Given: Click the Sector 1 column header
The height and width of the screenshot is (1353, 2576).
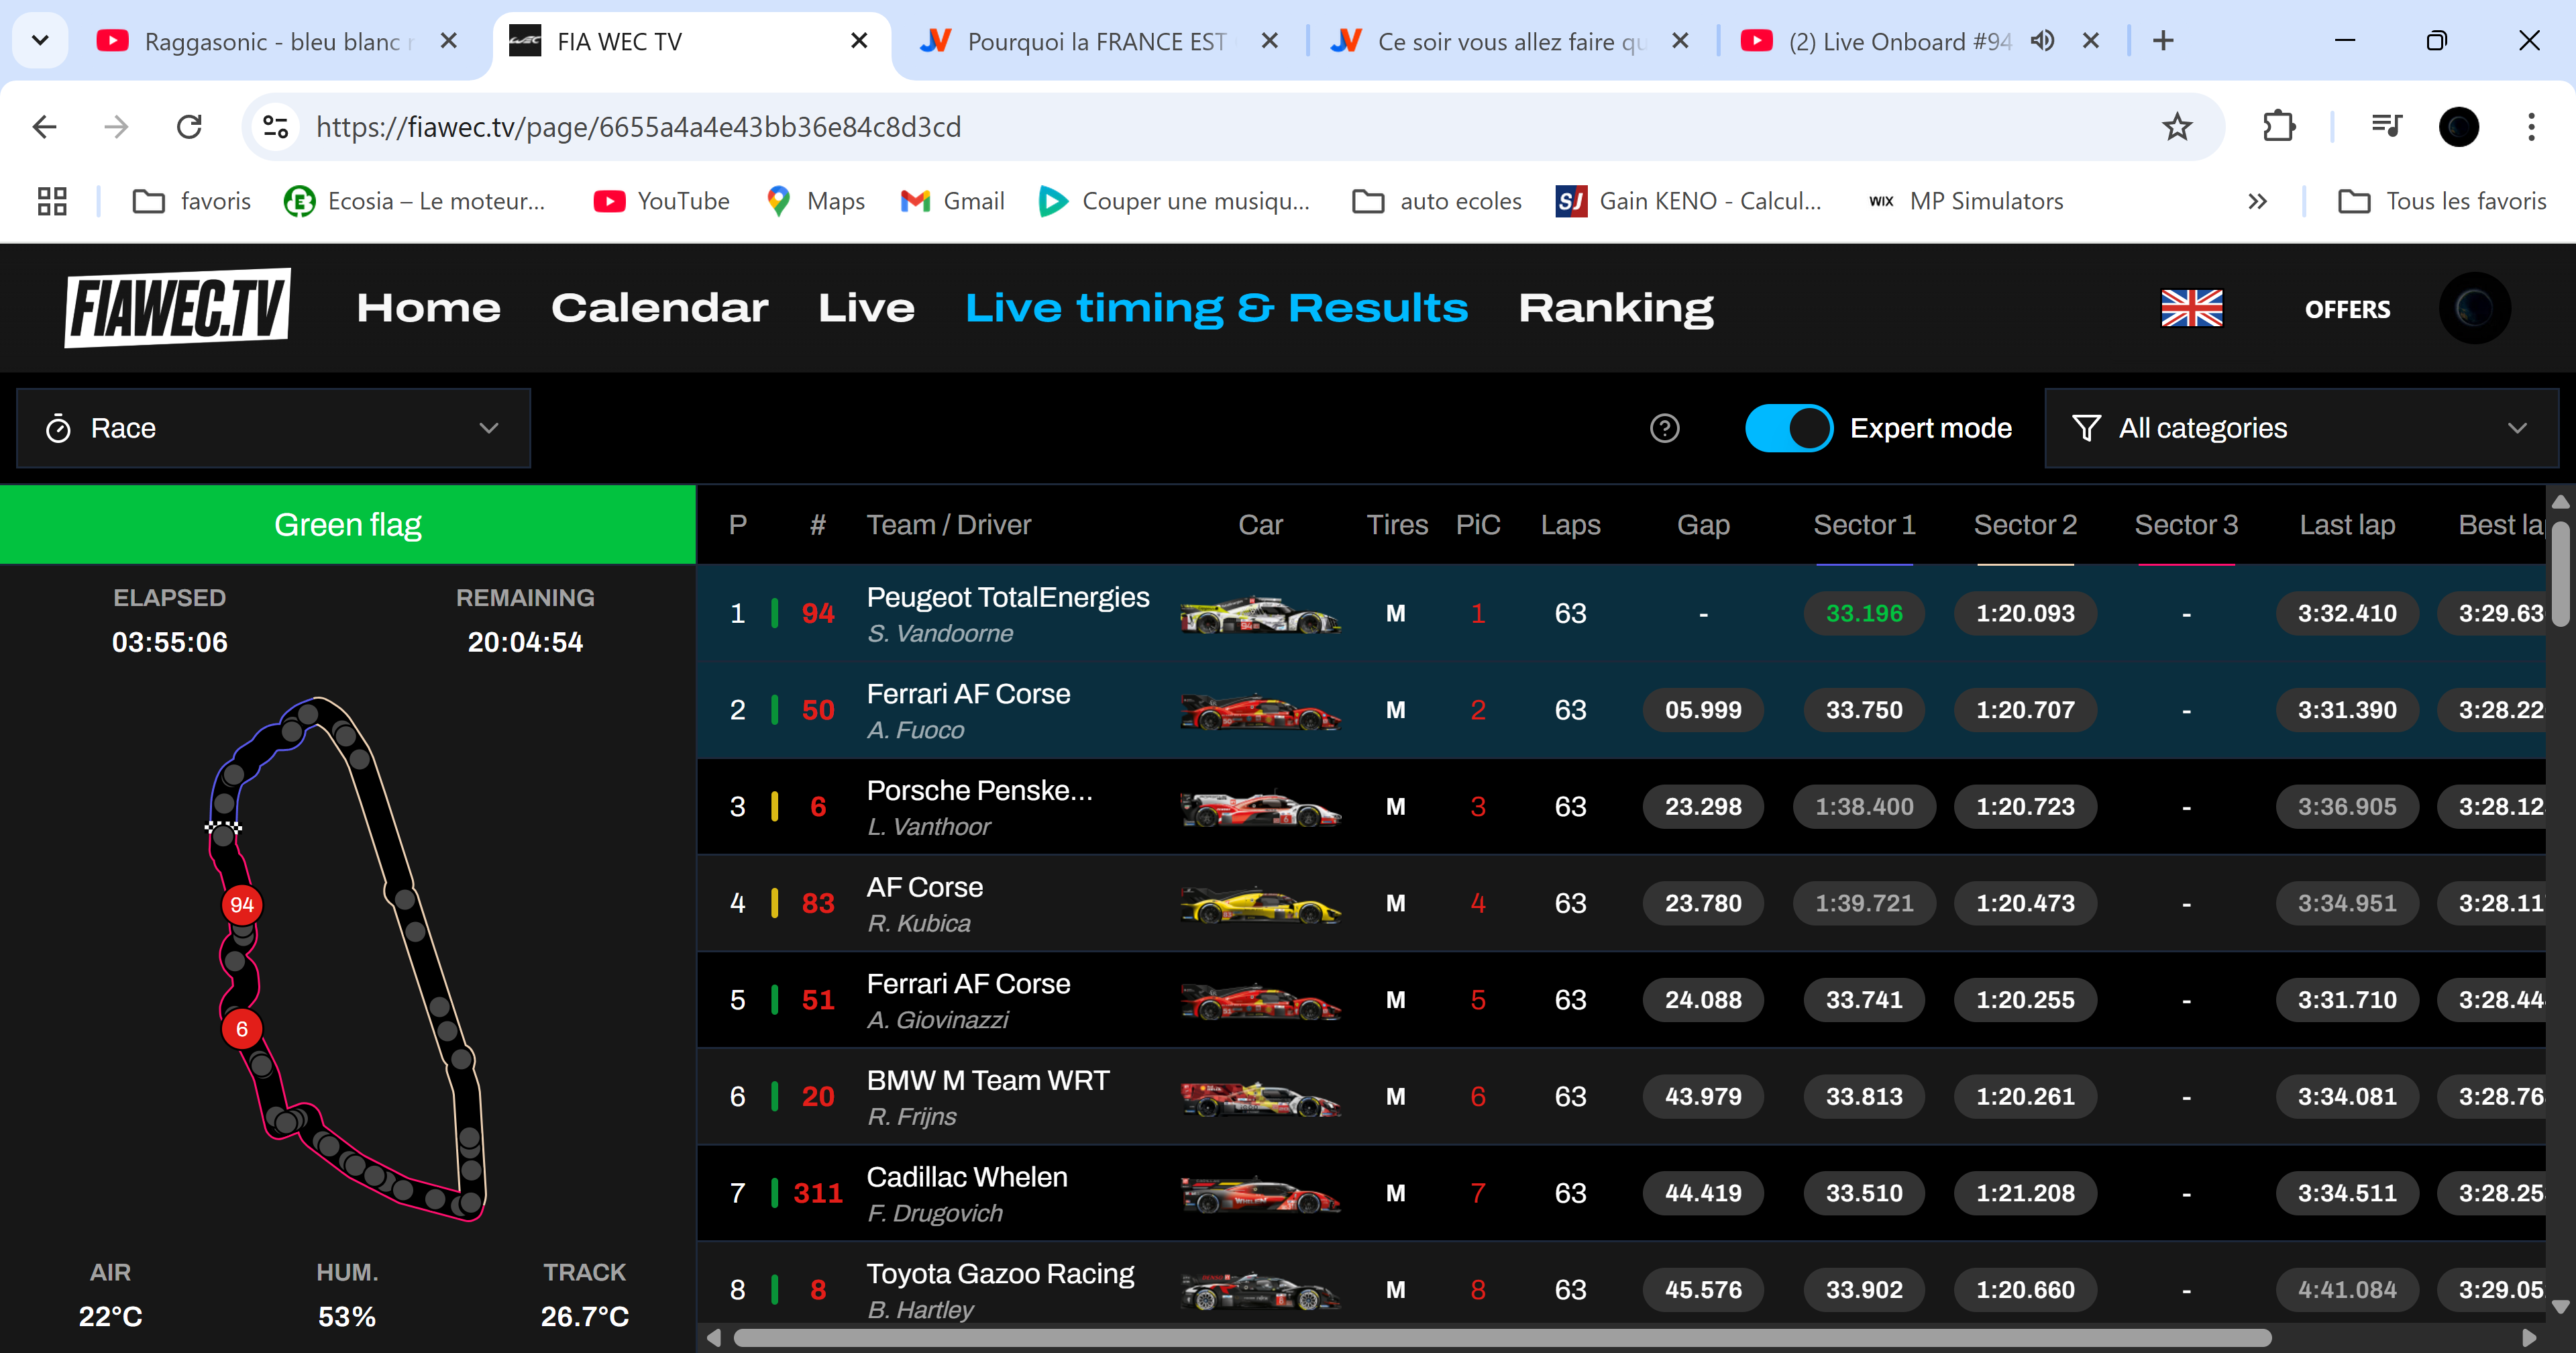Looking at the screenshot, I should click(1864, 525).
